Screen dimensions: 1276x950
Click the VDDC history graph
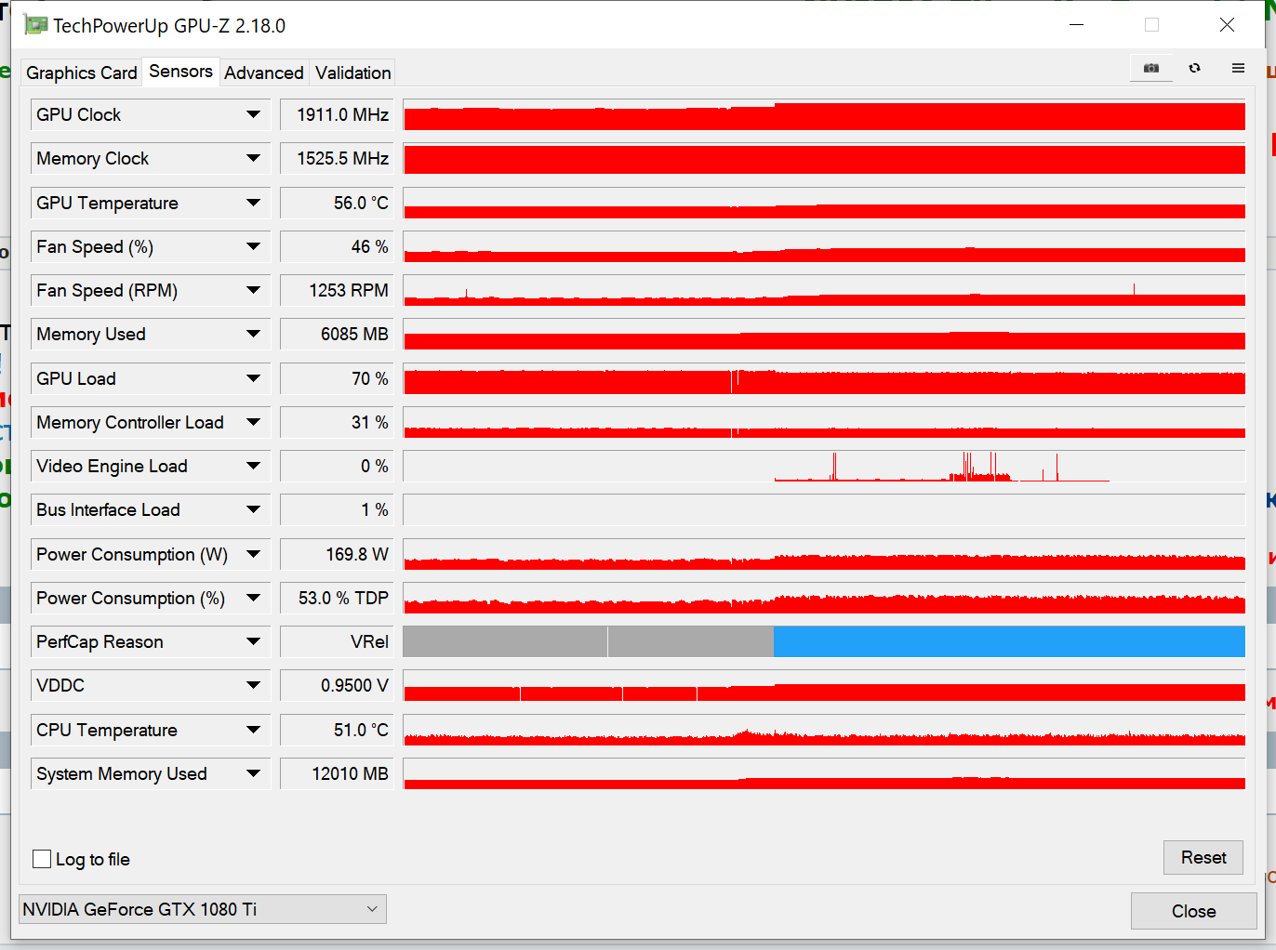[x=824, y=685]
